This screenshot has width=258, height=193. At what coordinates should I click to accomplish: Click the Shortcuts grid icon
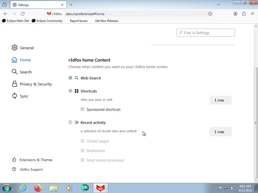[77, 91]
